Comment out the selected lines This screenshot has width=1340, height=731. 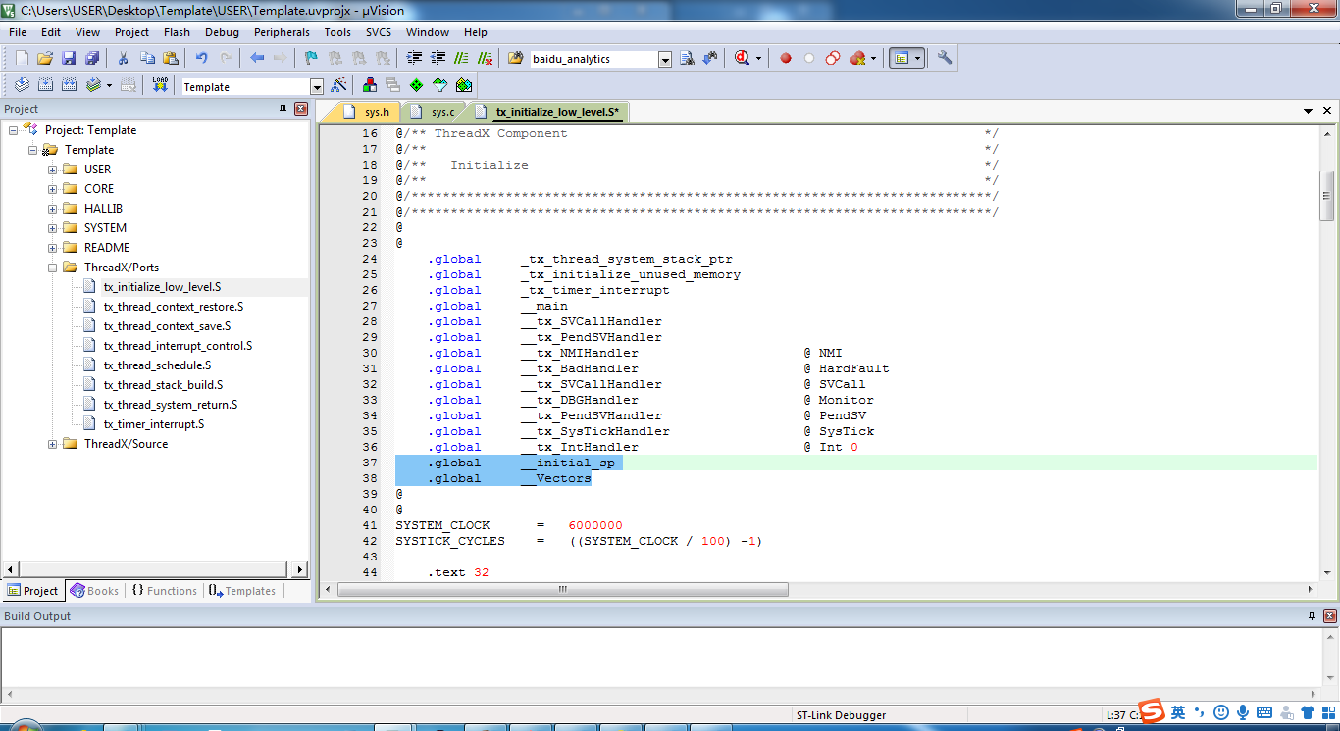tap(461, 59)
